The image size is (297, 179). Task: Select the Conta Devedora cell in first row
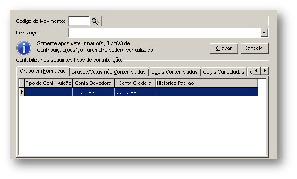[x=94, y=92]
